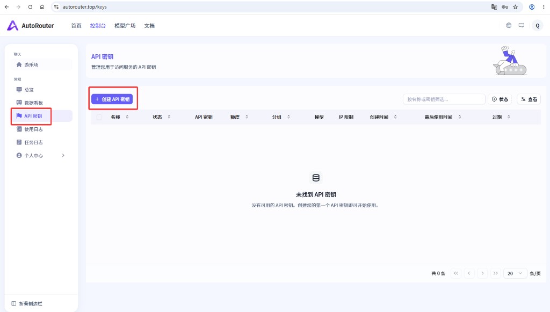Sort table by 创建时间 column
The width and height of the screenshot is (550, 312).
click(383, 117)
